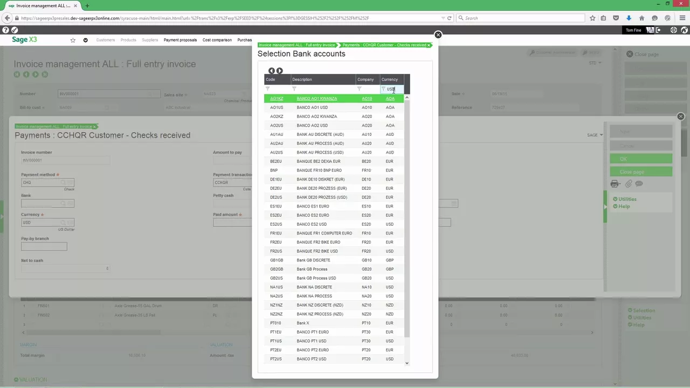Pick BANQUE BE2 DEXIA EUR row

click(334, 161)
